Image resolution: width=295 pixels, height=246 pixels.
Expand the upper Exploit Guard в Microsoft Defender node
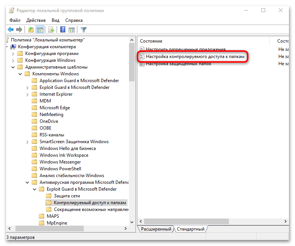27,88
